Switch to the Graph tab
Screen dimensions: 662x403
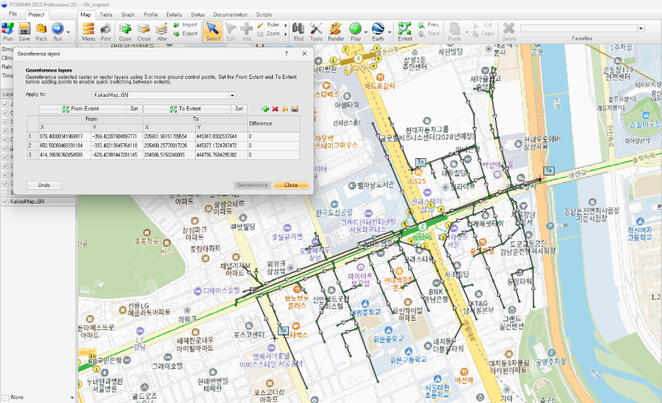pyautogui.click(x=128, y=14)
